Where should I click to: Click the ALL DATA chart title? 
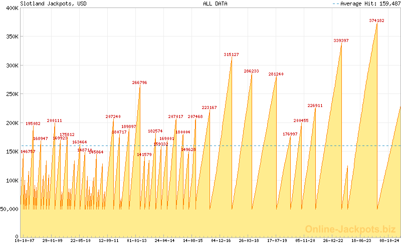[215, 3]
